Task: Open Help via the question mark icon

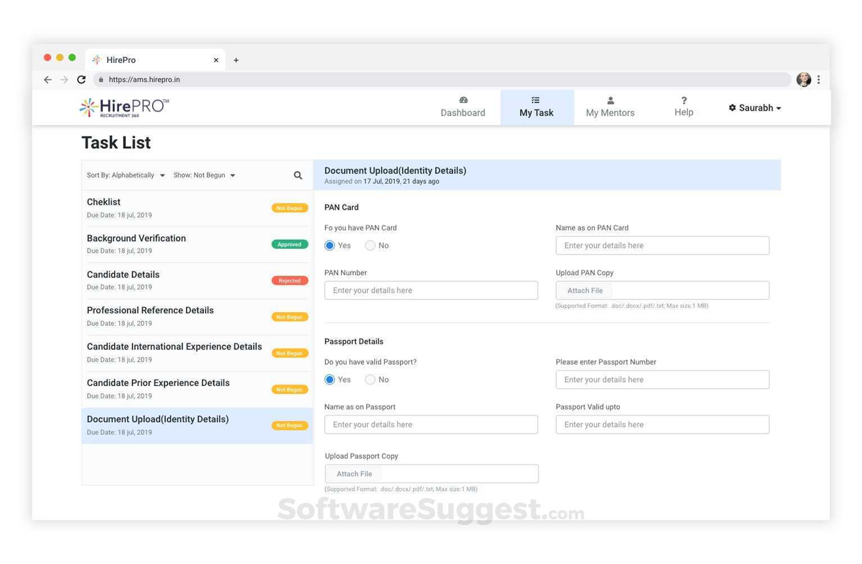Action: tap(683, 100)
